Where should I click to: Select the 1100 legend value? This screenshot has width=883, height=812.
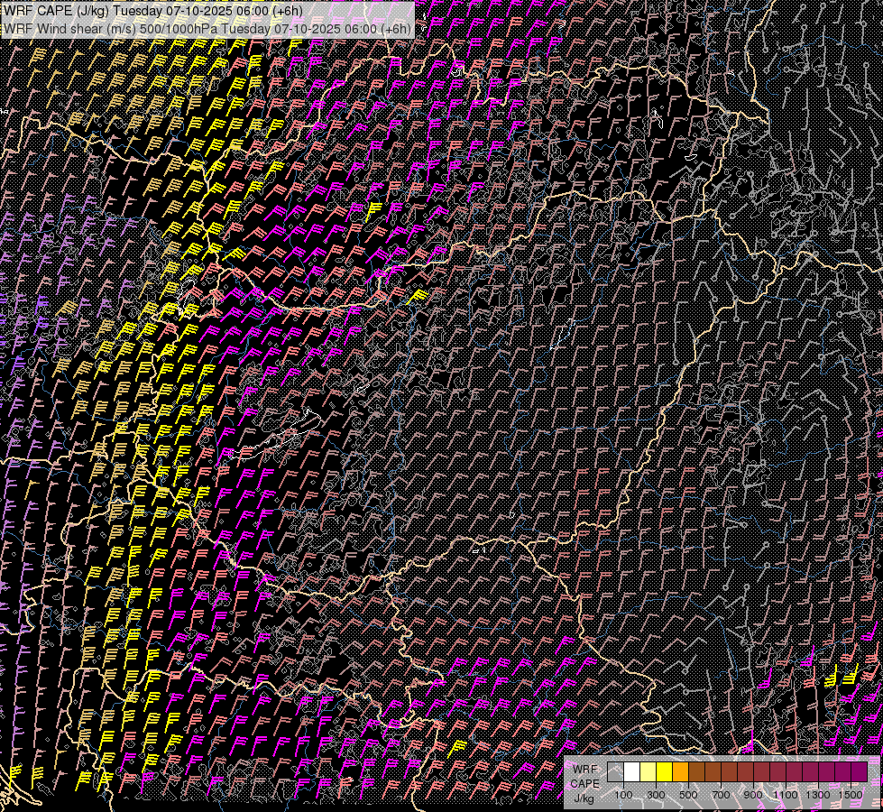click(x=786, y=794)
